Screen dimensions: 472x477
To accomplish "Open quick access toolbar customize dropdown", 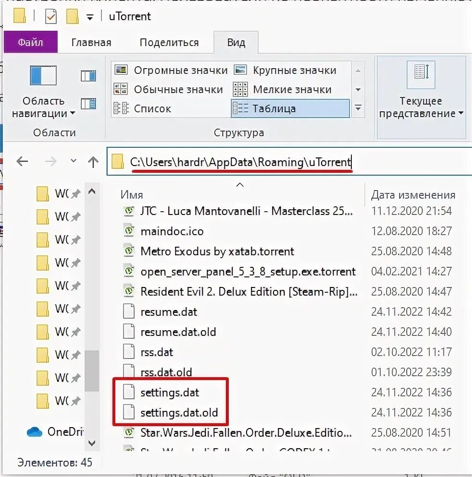I will [x=89, y=17].
